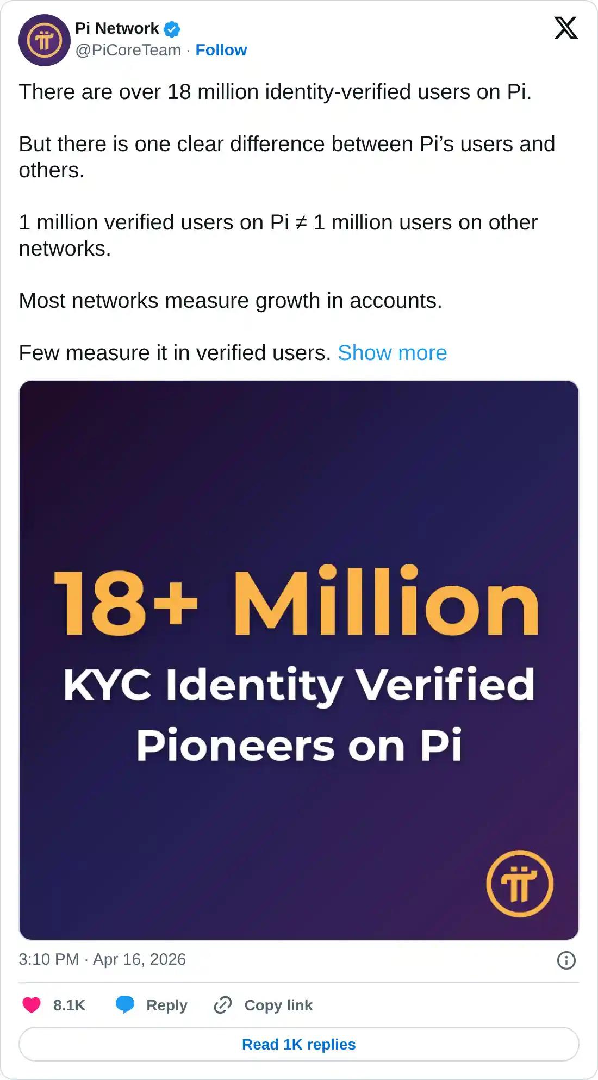Viewport: 598px width, 1080px height.
Task: Click the Reply label text
Action: (x=166, y=1004)
